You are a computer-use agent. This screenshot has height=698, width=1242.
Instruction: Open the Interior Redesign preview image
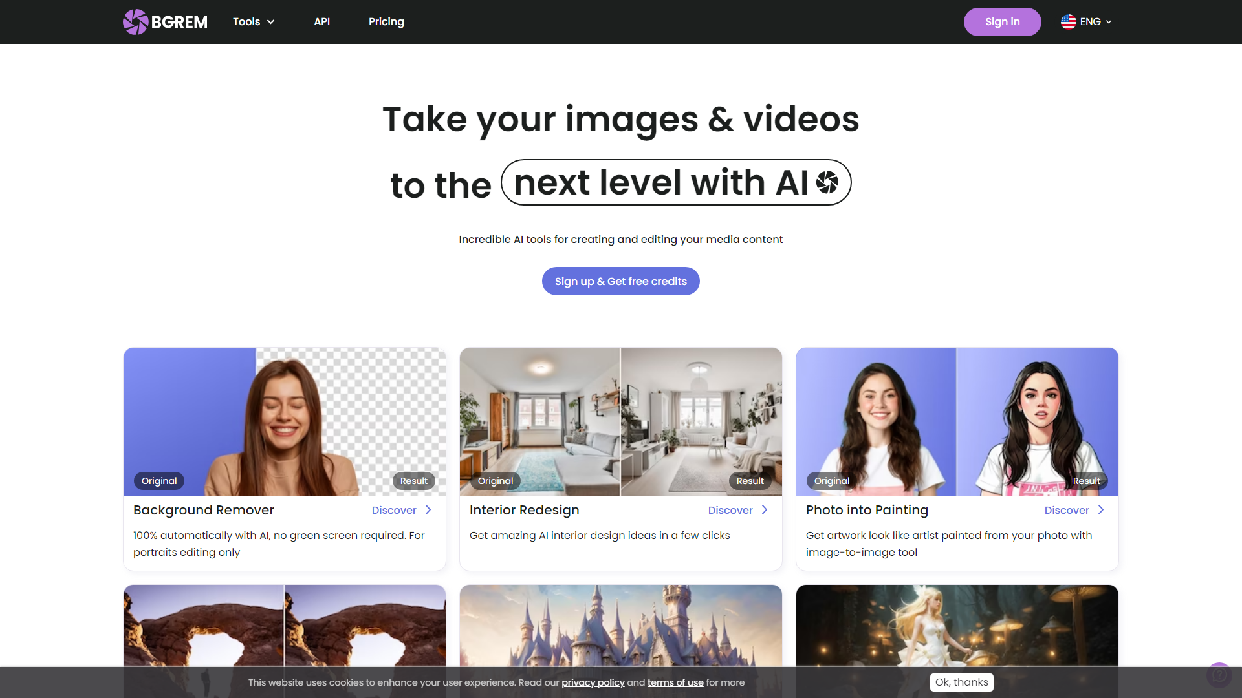click(621, 422)
